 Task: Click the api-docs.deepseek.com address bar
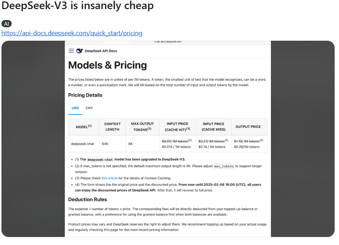[x=169, y=42]
